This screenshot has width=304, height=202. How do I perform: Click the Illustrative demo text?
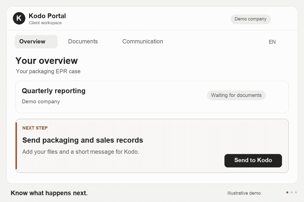pyautogui.click(x=244, y=193)
